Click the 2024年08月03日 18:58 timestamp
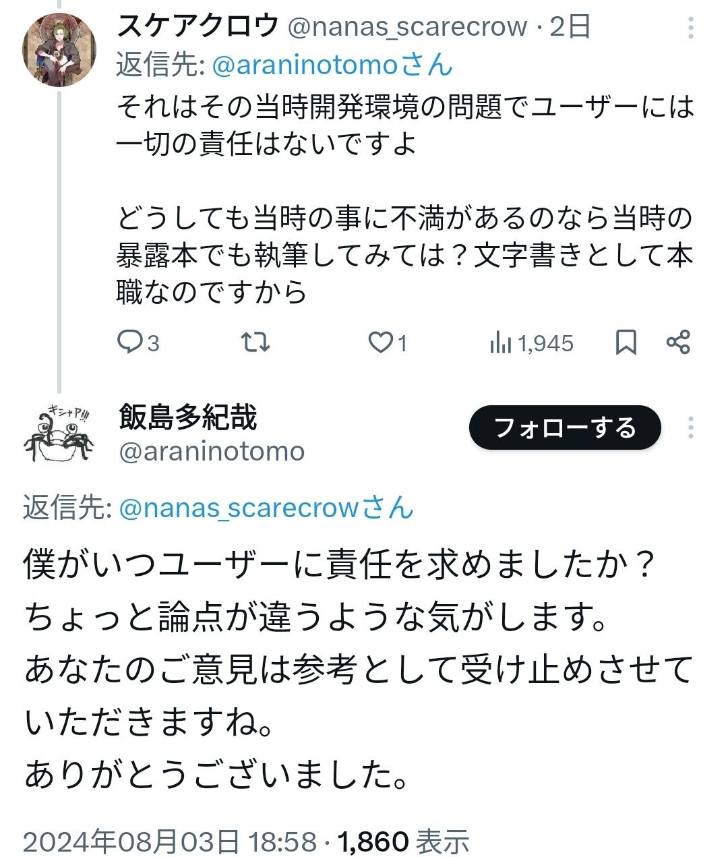Viewport: 728px width, 857px height. (x=169, y=841)
